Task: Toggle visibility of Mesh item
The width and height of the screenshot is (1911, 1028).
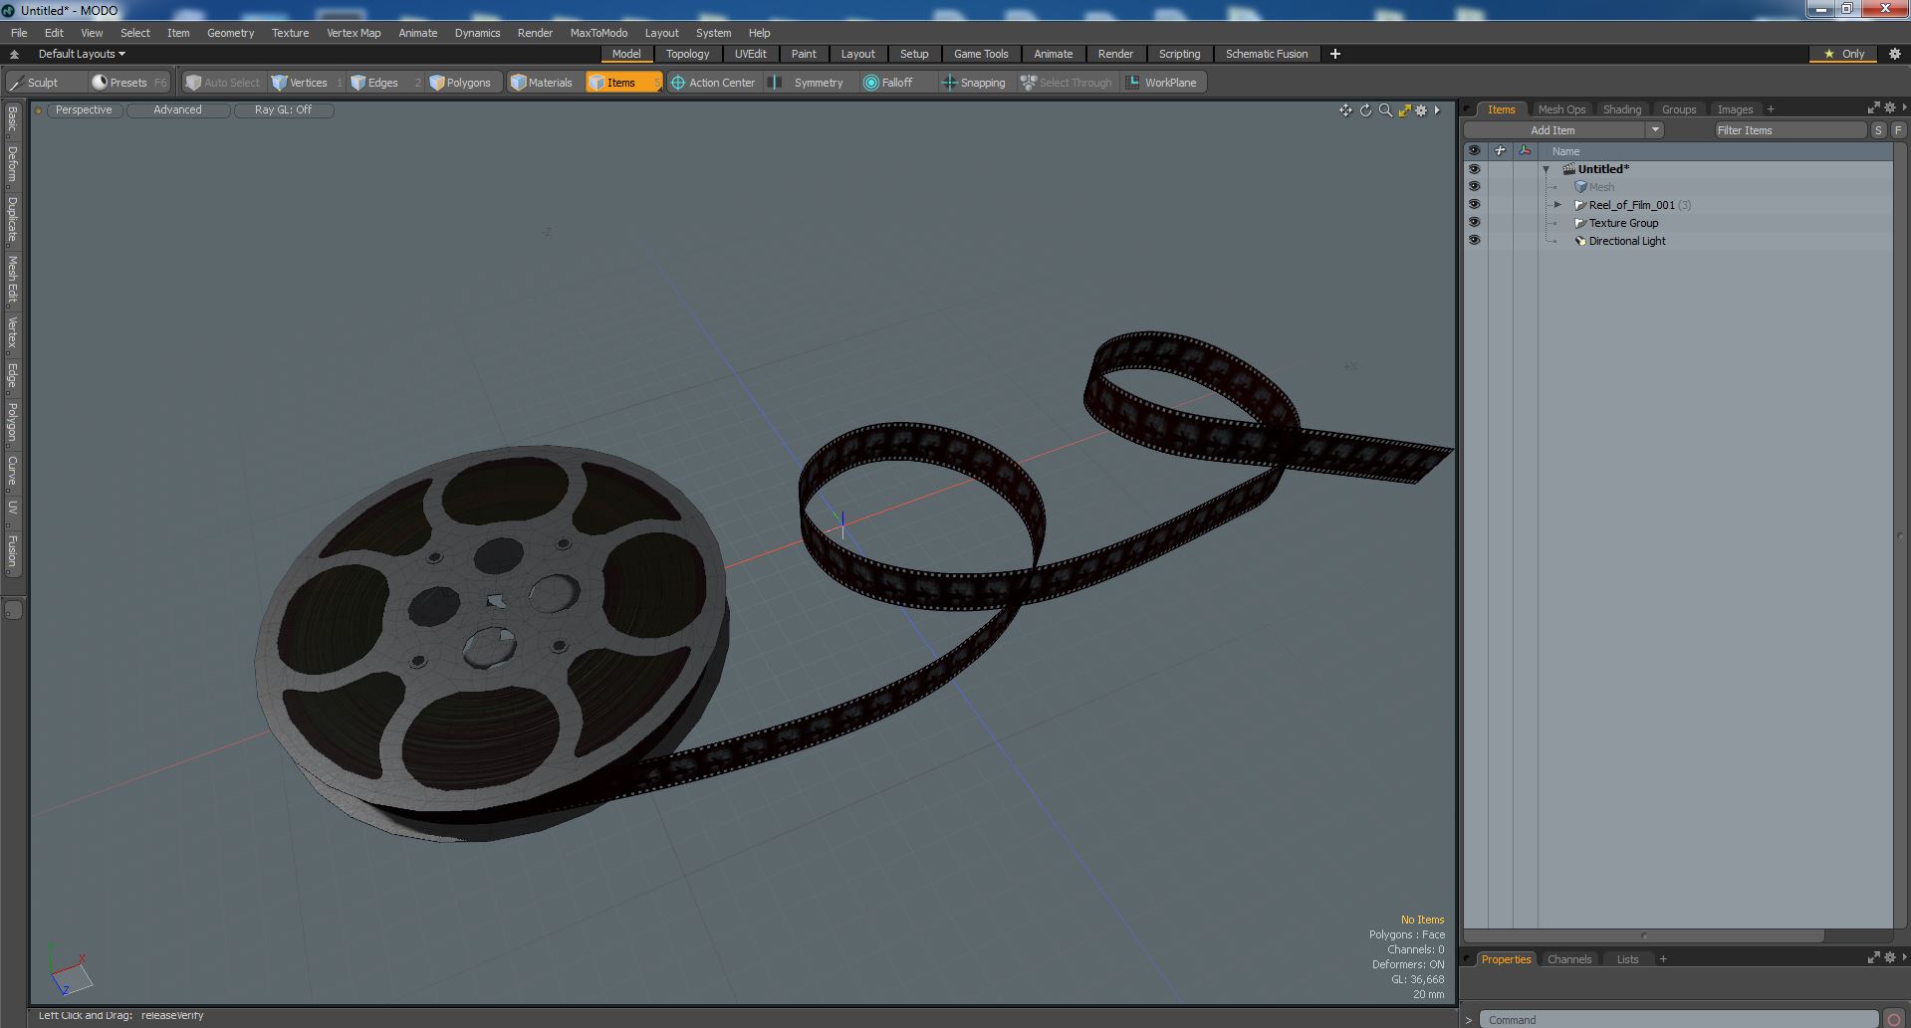Action: coord(1475,187)
